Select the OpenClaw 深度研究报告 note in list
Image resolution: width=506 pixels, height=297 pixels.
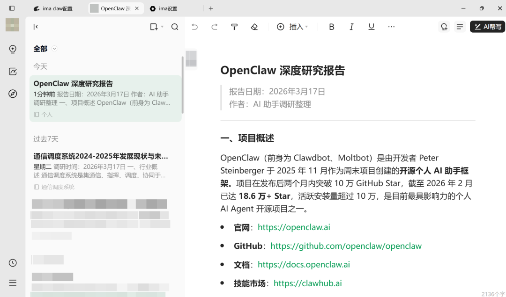(x=105, y=99)
